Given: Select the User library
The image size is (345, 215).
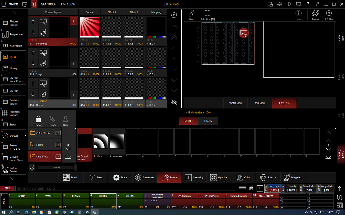Looking at the screenshot, I should point(65,121).
